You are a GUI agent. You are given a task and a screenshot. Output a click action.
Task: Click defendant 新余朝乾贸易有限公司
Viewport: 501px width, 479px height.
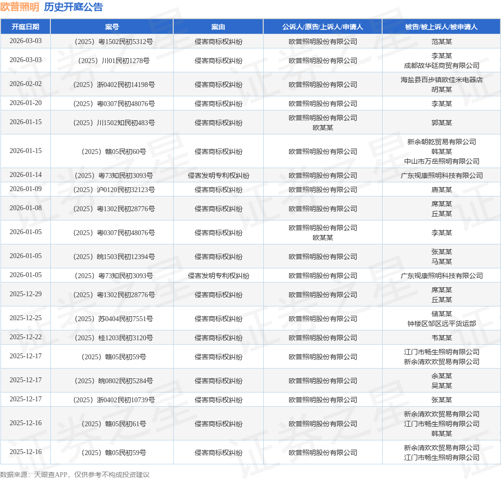[x=442, y=142]
